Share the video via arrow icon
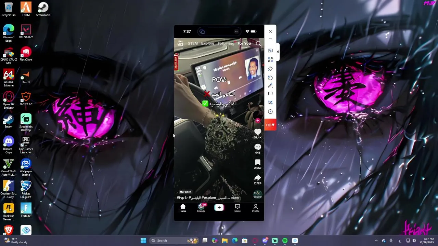 click(258, 178)
